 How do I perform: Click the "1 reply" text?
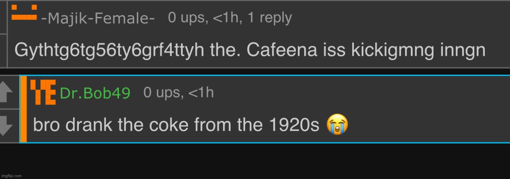click(269, 17)
